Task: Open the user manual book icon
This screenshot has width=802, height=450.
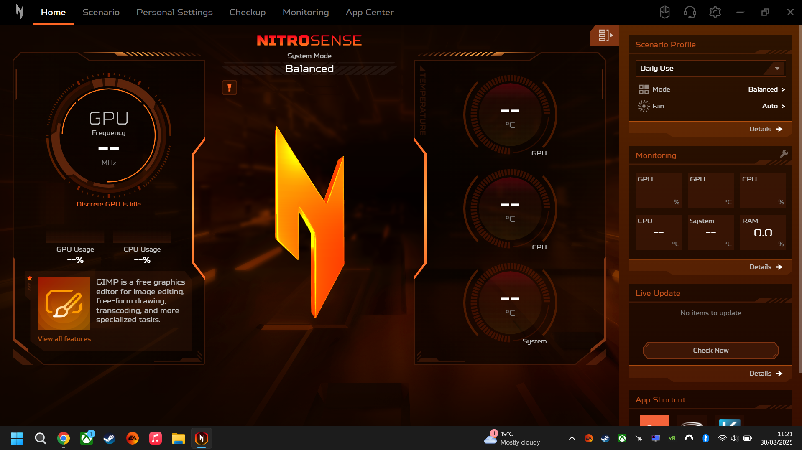Action: (664, 12)
